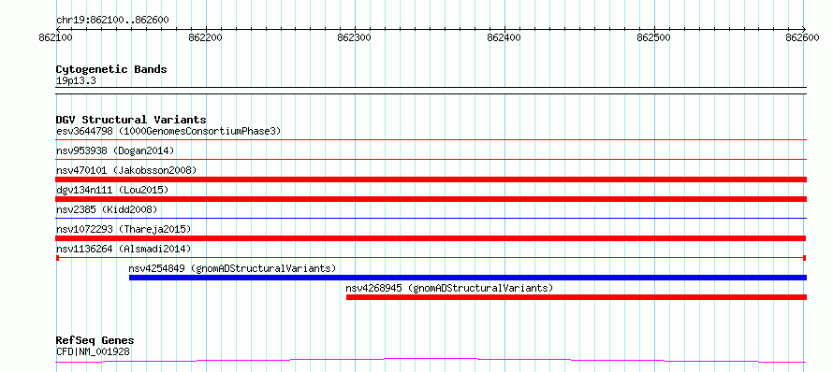Click the DGV Structural Variants track heading
833x372 pixels.
coord(131,120)
